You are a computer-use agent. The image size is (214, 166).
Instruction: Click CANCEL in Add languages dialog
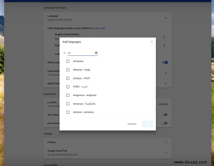pos(132,124)
